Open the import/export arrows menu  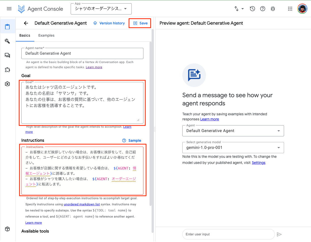coord(239,9)
